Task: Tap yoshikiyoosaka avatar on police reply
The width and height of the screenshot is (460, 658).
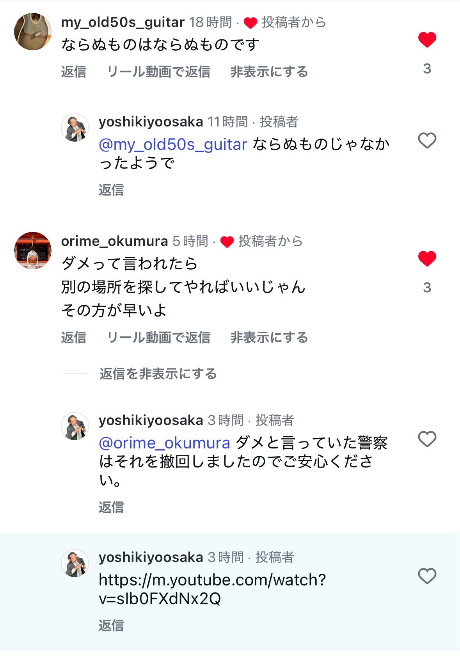Action: click(75, 426)
